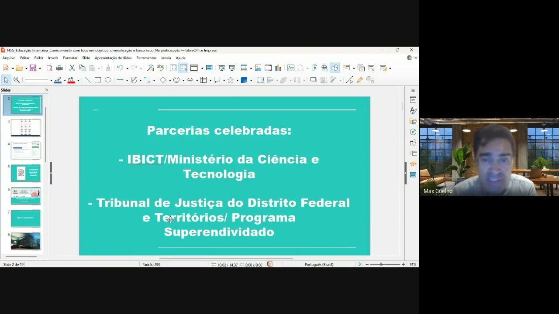The image size is (559, 314).
Task: Start presentation from first slide
Action: [222, 68]
